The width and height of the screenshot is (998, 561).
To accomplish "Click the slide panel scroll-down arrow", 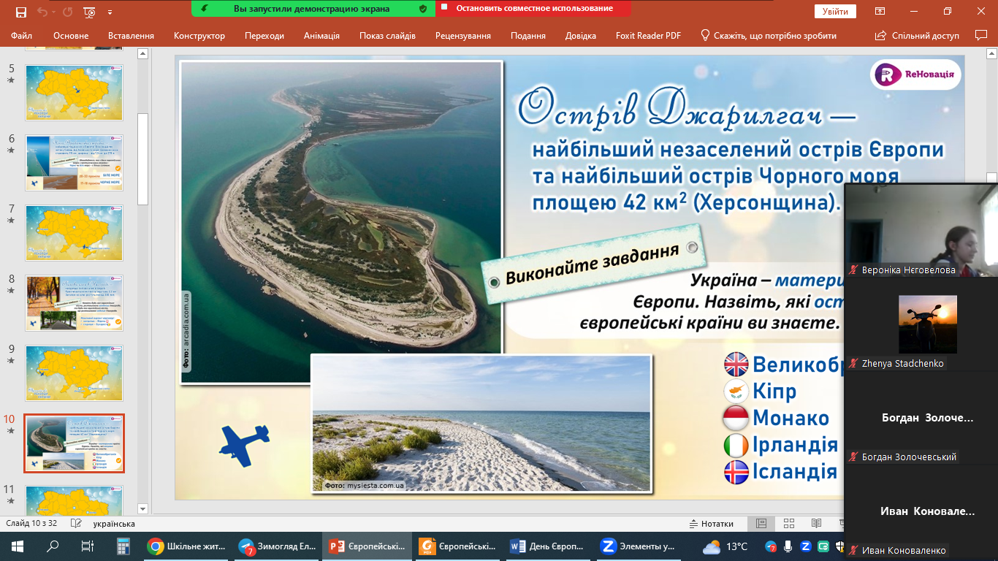I will pos(143,508).
